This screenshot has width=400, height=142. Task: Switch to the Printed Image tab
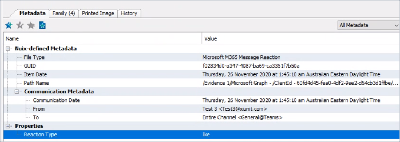[98, 13]
